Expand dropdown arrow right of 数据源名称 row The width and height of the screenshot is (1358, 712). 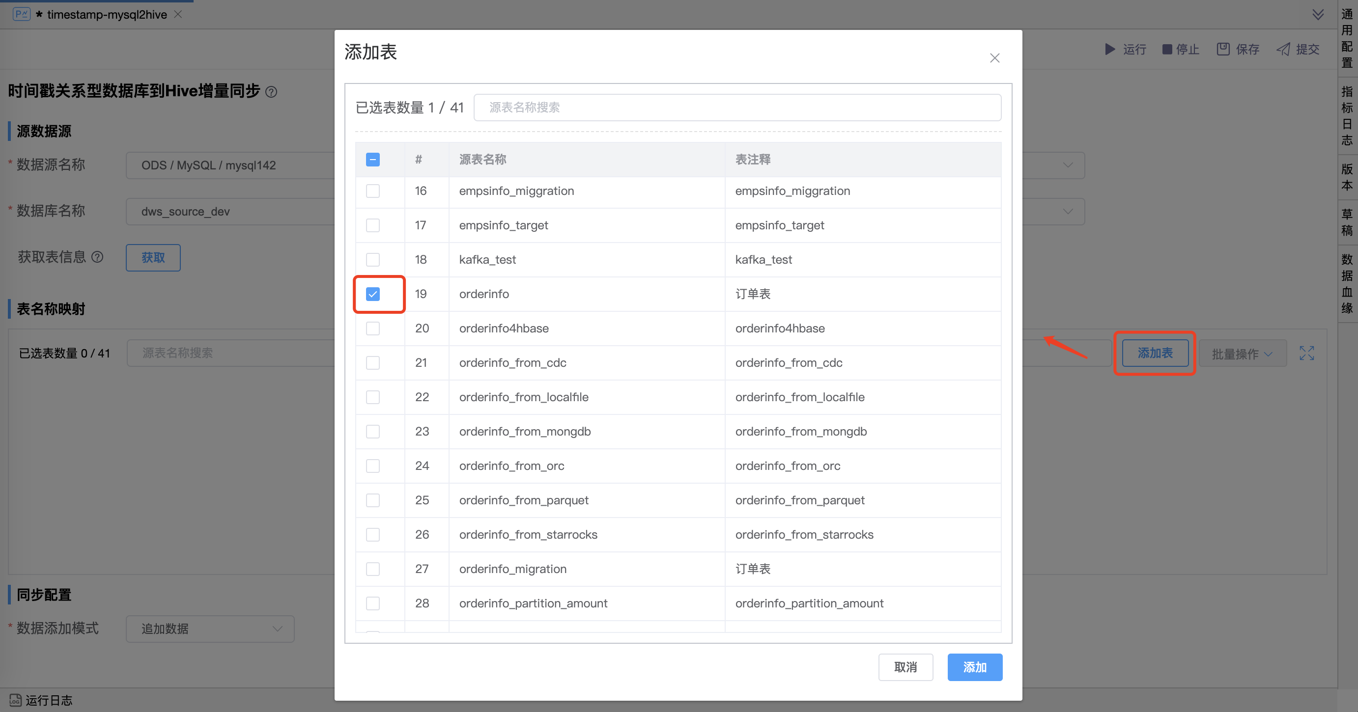1068,165
